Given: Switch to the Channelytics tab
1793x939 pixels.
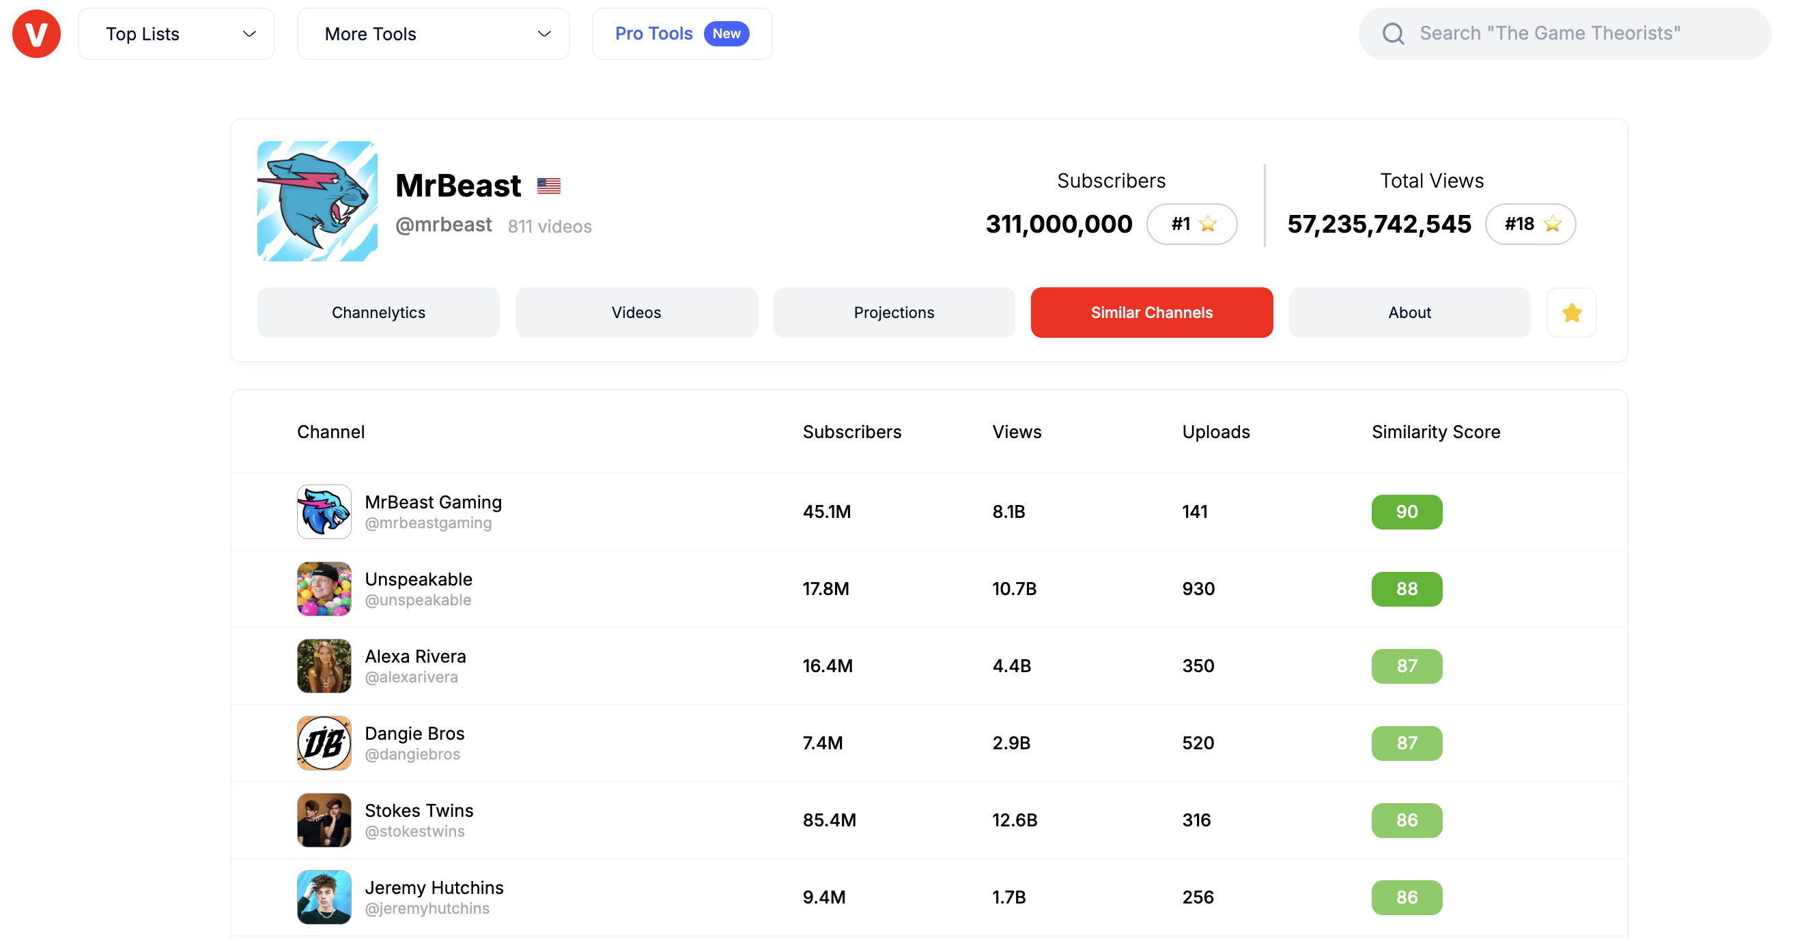Looking at the screenshot, I should (378, 313).
